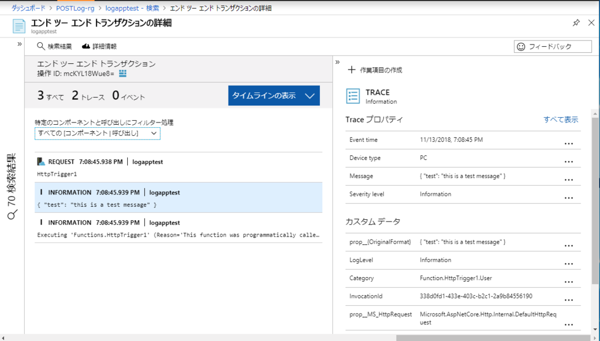Open the ellipsis menu for InvocationId
This screenshot has width=600, height=341.
click(568, 300)
